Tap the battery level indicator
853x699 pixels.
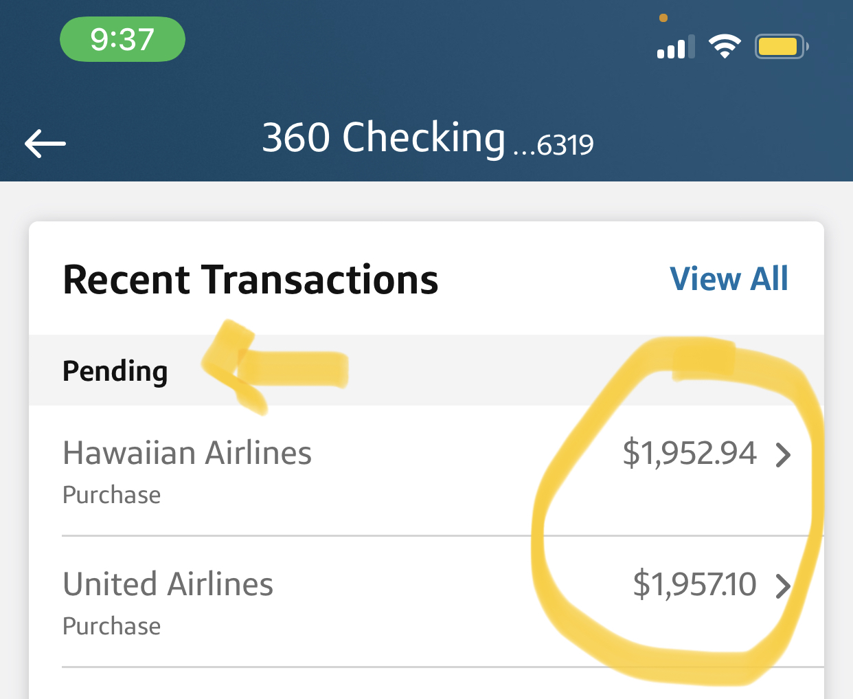[781, 47]
